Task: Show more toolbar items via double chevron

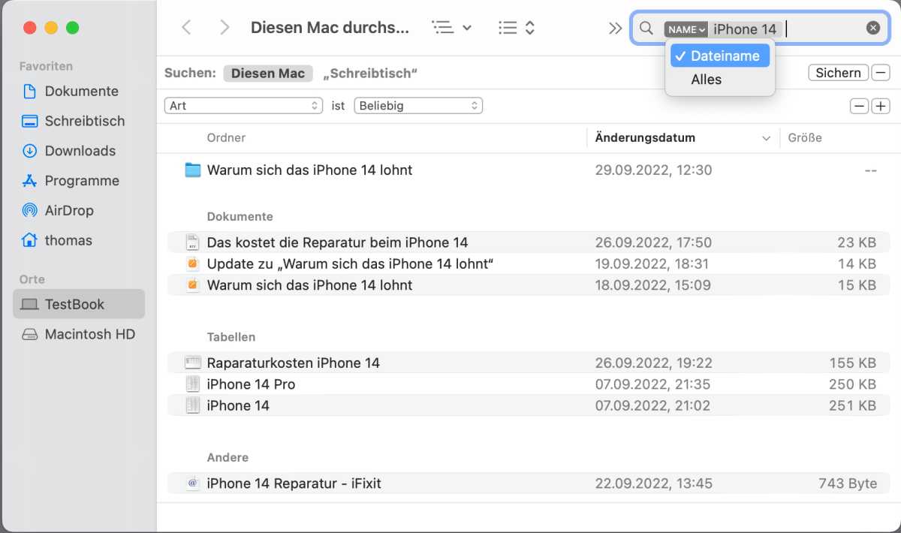Action: [615, 29]
